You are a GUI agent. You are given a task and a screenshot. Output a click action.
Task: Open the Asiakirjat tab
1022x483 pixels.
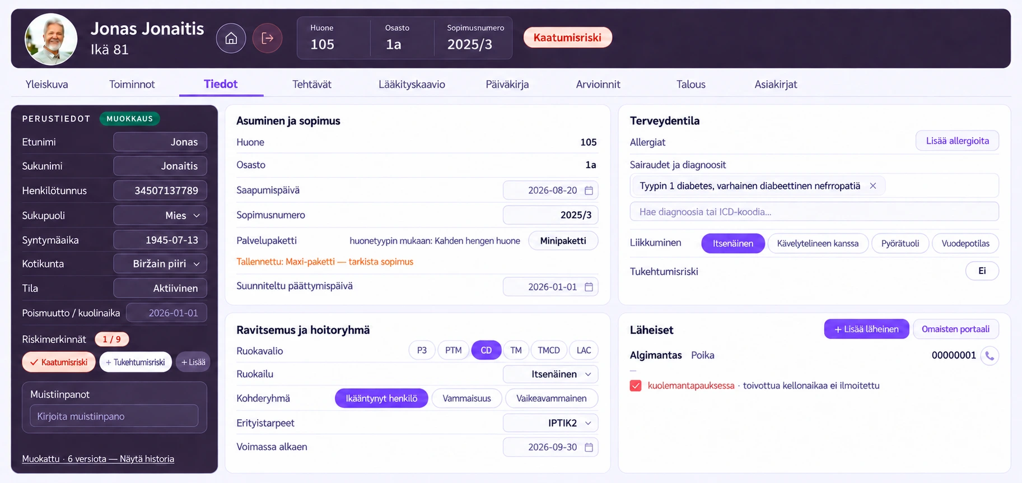[776, 85]
